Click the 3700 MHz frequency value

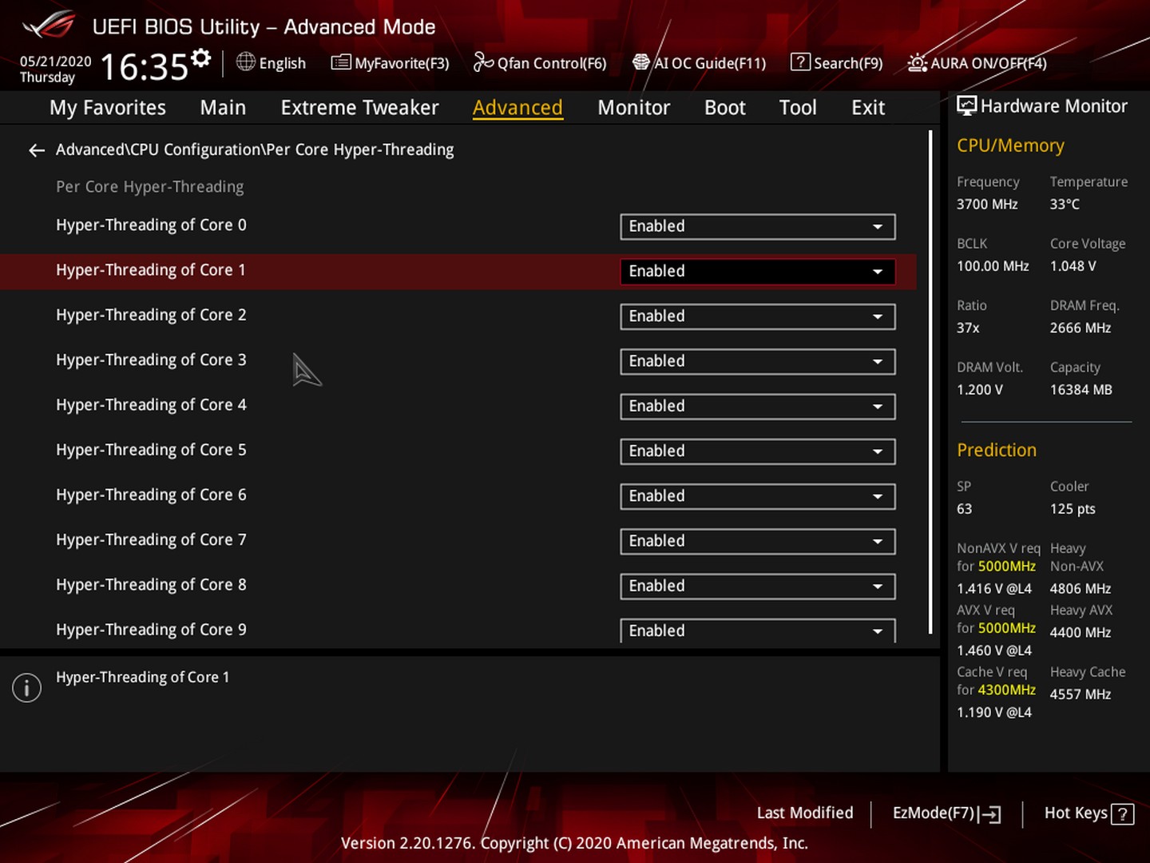point(987,205)
